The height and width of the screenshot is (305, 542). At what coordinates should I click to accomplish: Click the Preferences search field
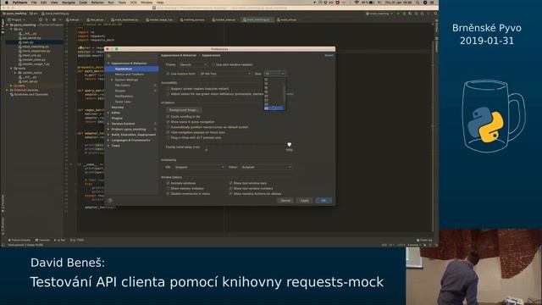click(132, 56)
